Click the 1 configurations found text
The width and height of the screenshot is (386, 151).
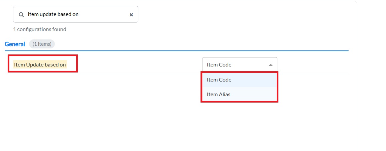point(39,29)
